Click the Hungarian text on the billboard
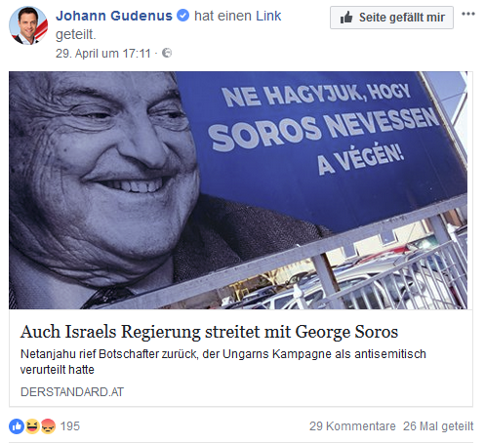Screen dimensions: 485x444 pos(324,129)
